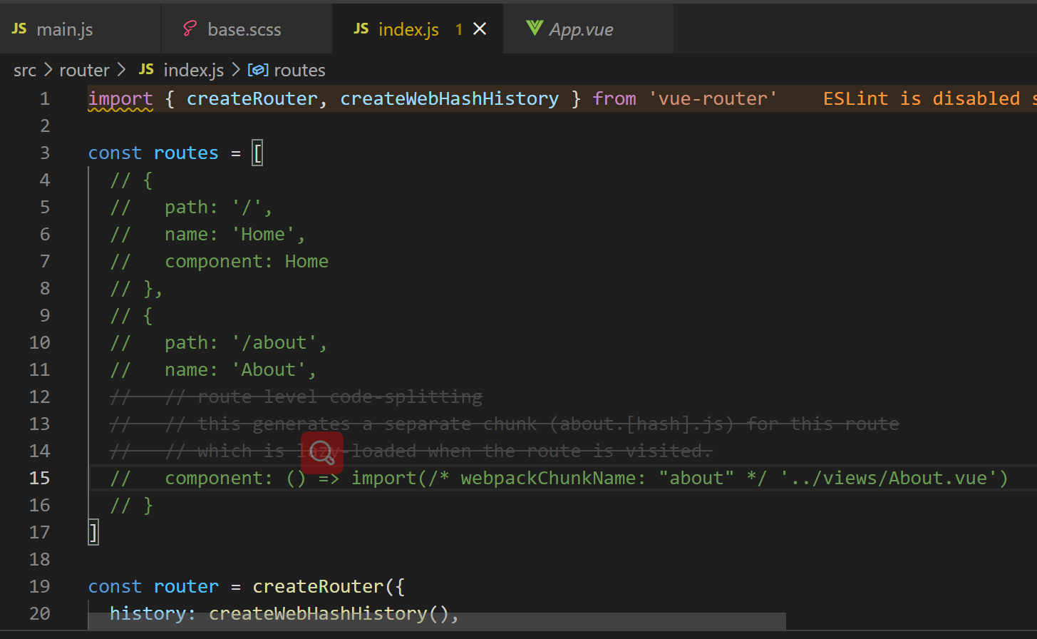Image resolution: width=1037 pixels, height=639 pixels.
Task: Select the index.js editor tab
Action: (x=418, y=29)
